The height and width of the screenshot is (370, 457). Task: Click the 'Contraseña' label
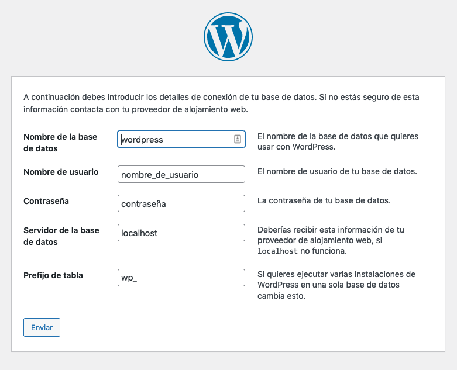tap(46, 201)
